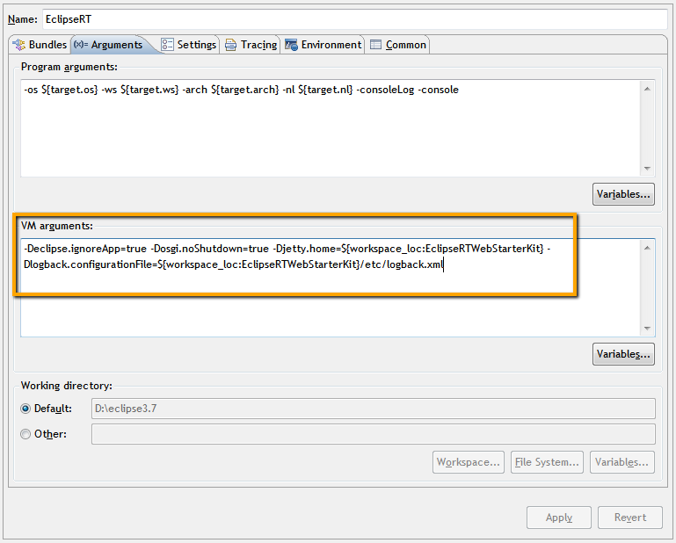The image size is (676, 543).
Task: Click the Environment tab icon
Action: pyautogui.click(x=291, y=45)
